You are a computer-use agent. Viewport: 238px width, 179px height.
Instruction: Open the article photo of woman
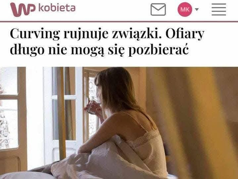coord(119,123)
